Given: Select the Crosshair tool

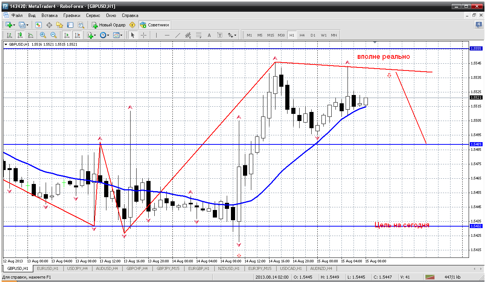Looking at the screenshot, I should [x=143, y=35].
